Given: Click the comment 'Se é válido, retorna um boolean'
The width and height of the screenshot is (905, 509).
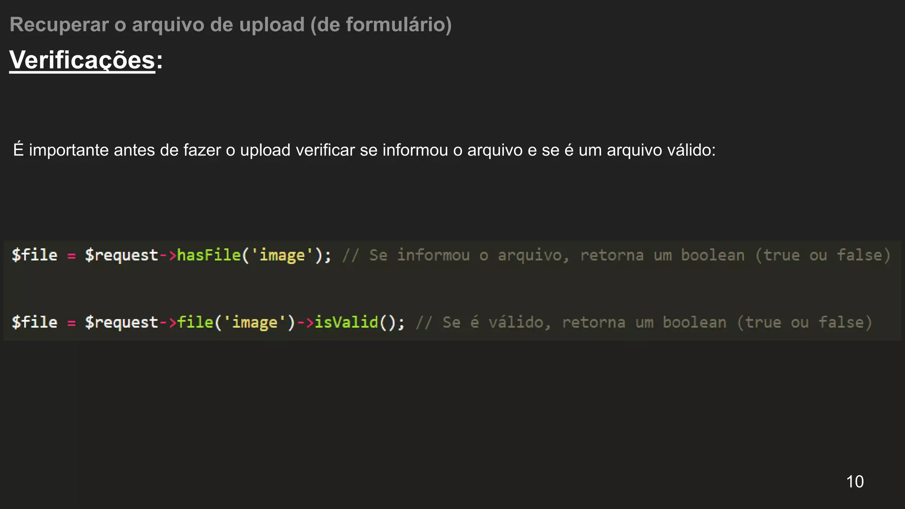Looking at the screenshot, I should tap(584, 323).
